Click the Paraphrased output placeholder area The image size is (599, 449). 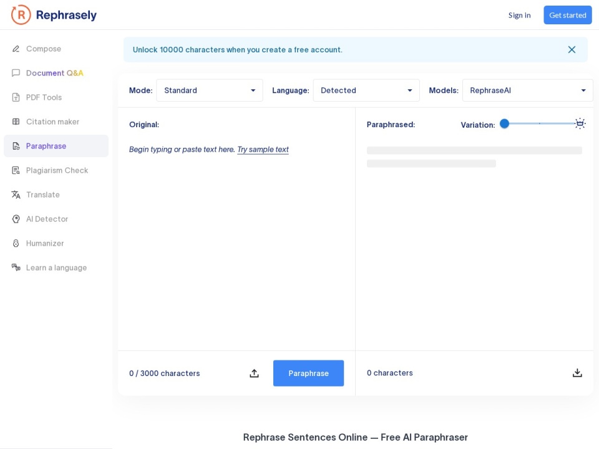coord(474,157)
